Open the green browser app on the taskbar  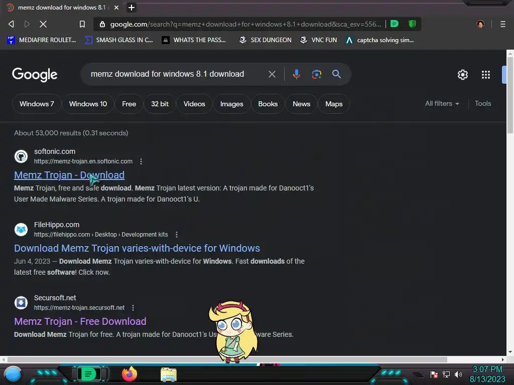tap(88, 373)
